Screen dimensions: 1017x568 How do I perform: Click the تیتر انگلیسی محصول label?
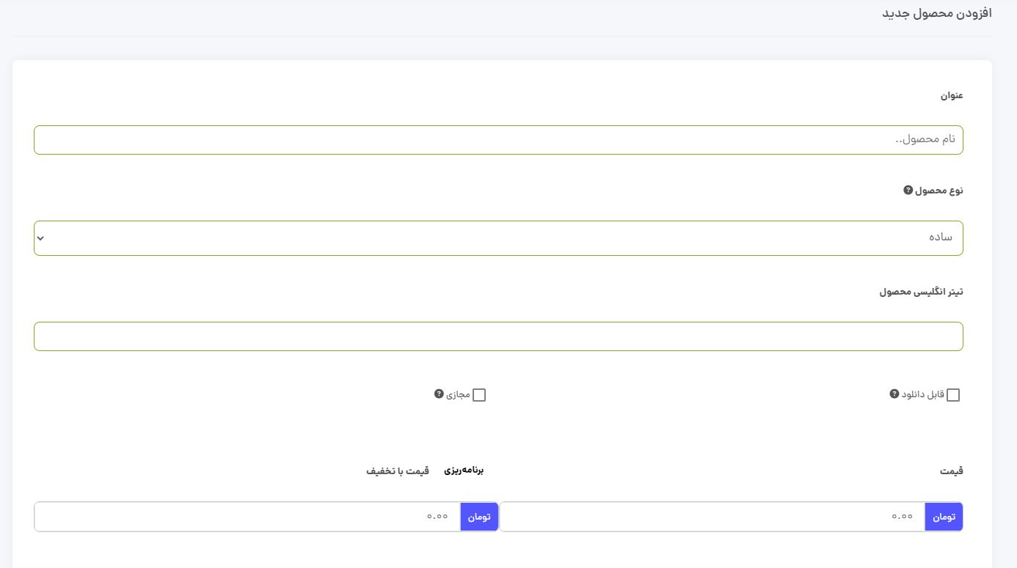921,292
